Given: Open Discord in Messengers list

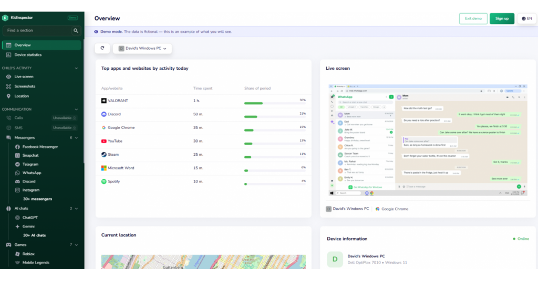Looking at the screenshot, I should (x=29, y=181).
